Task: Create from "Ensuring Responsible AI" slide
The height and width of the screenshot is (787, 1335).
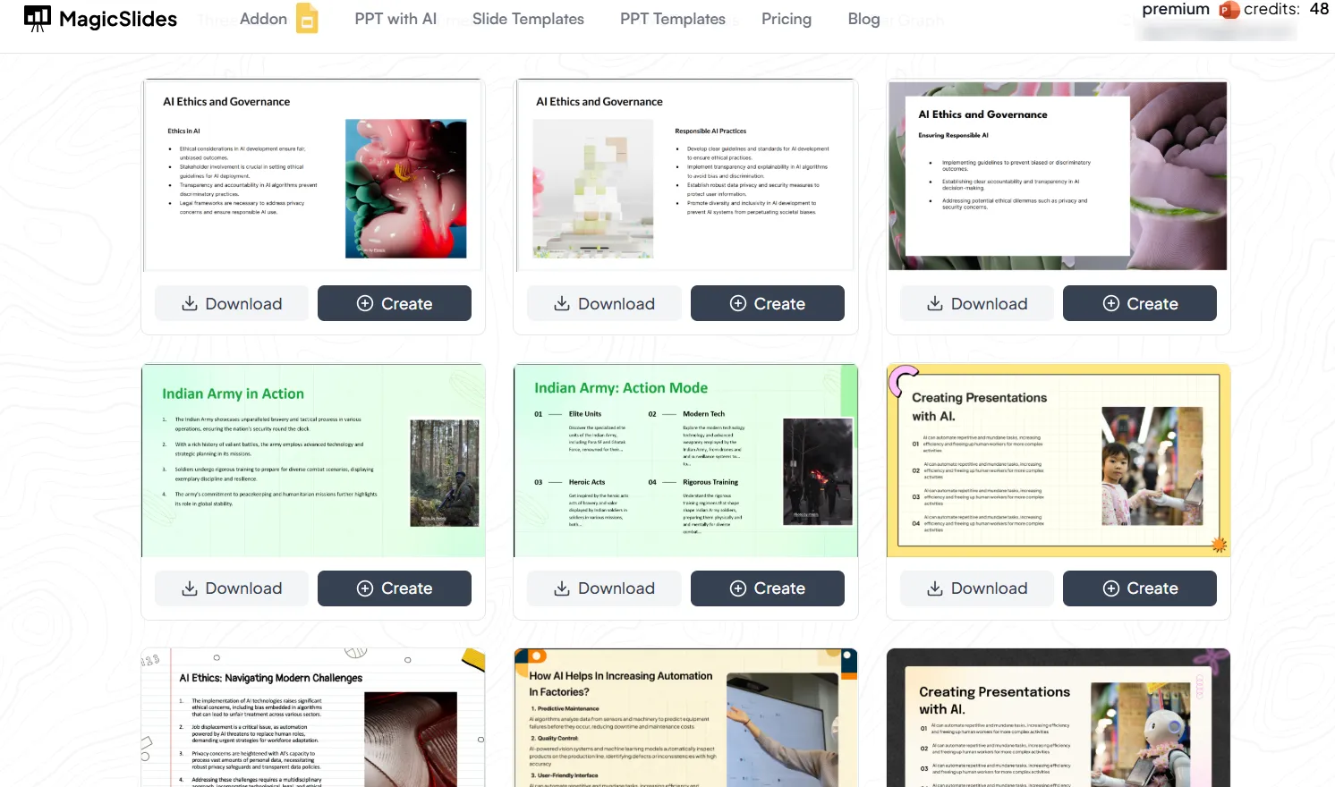Action: (1140, 303)
